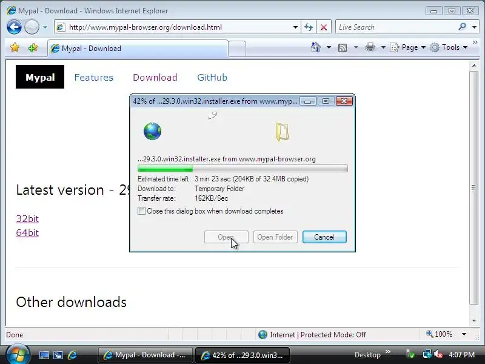Click the 4:07 PM system clock
The image size is (485, 364).
(462, 355)
